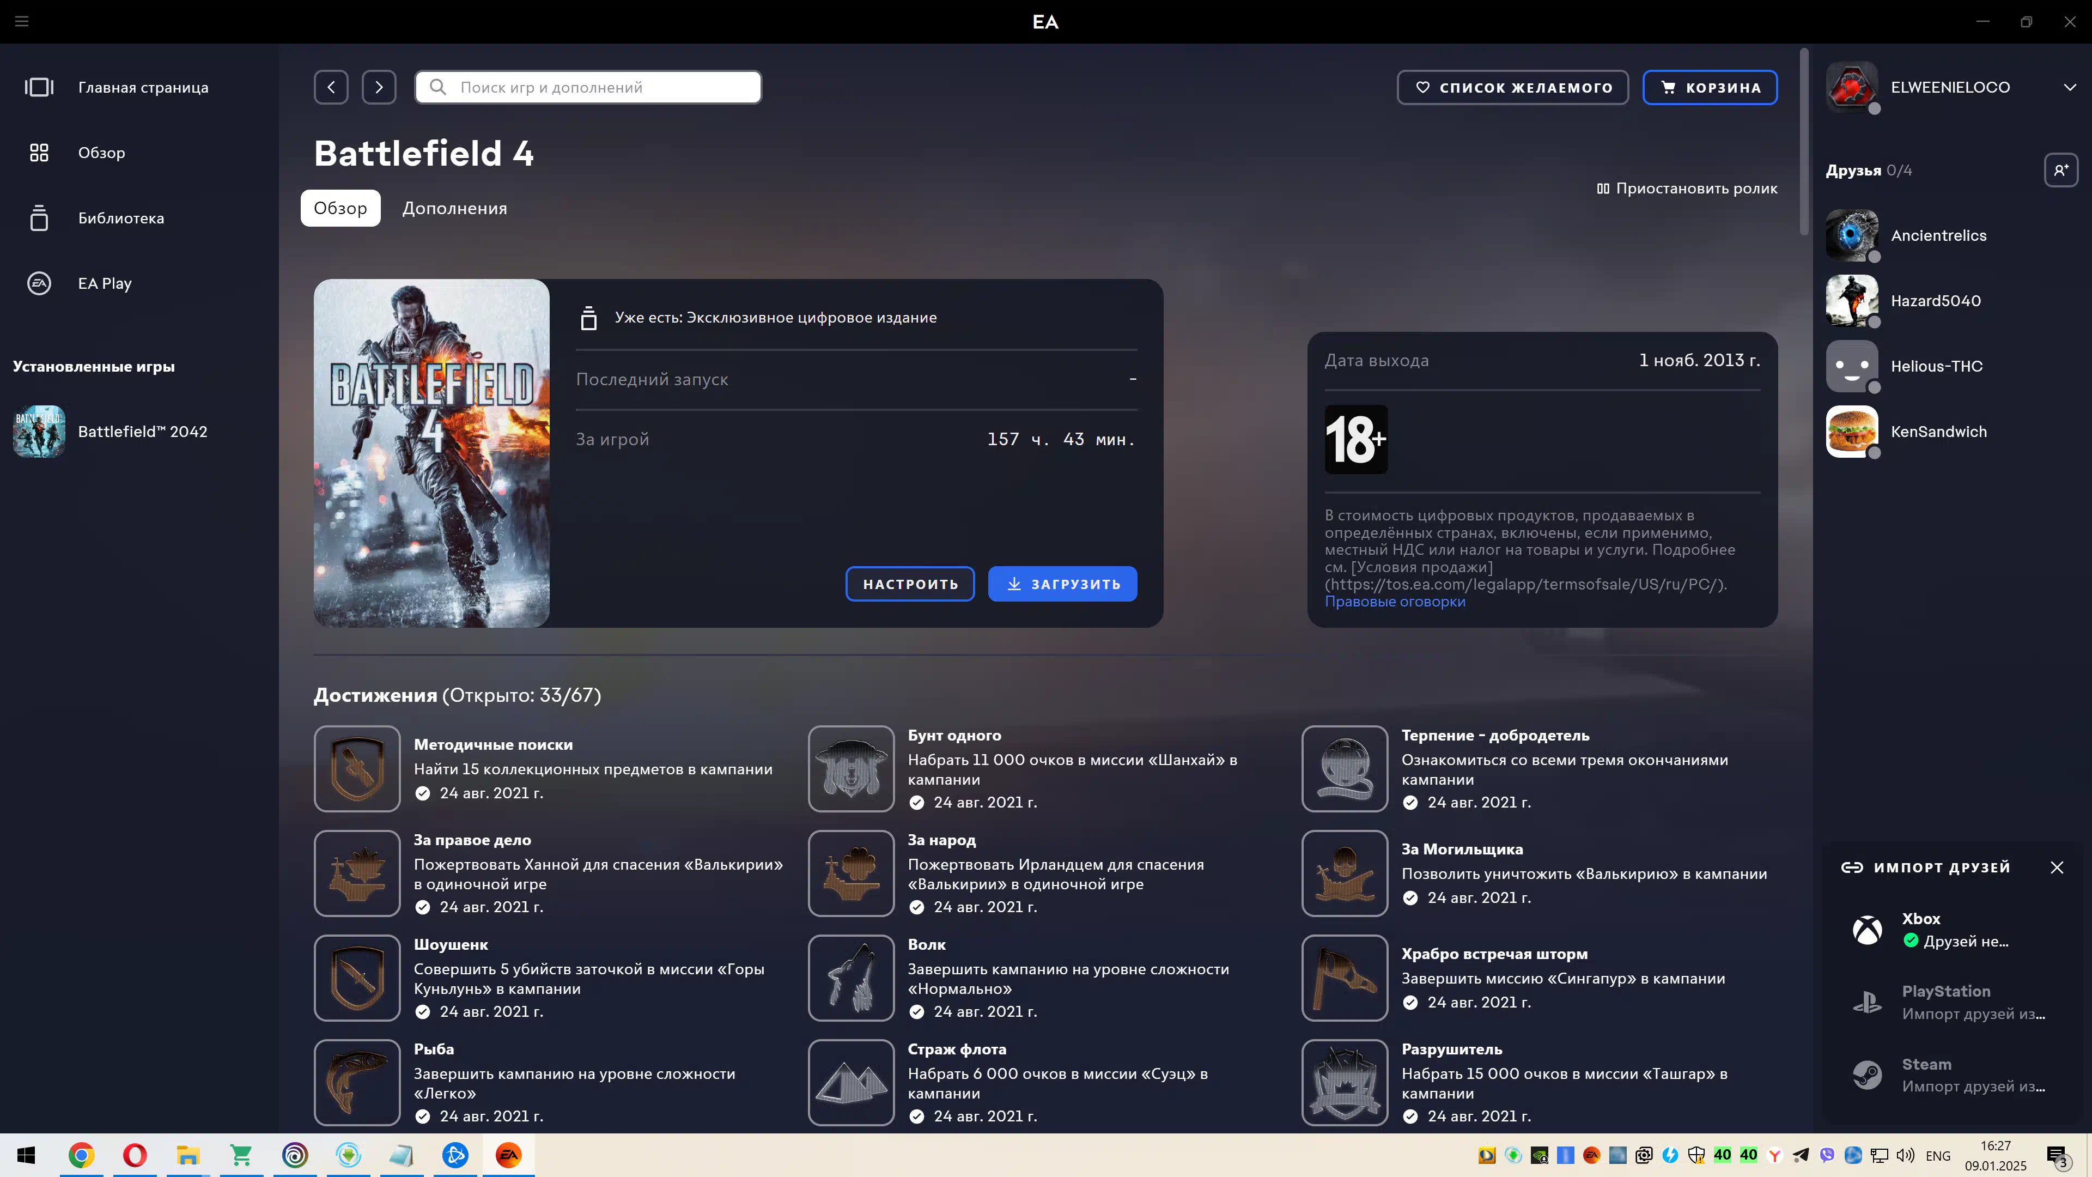Click Храбро встречая шторм achievement icon
Screen dimensions: 2092x1177
[1345, 978]
